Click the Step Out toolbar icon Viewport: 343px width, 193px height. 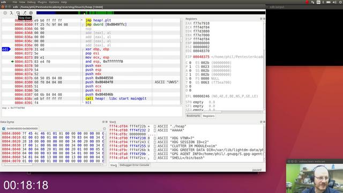tap(25, 13)
